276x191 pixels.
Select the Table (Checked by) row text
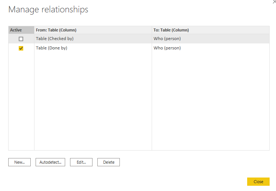(x=55, y=39)
